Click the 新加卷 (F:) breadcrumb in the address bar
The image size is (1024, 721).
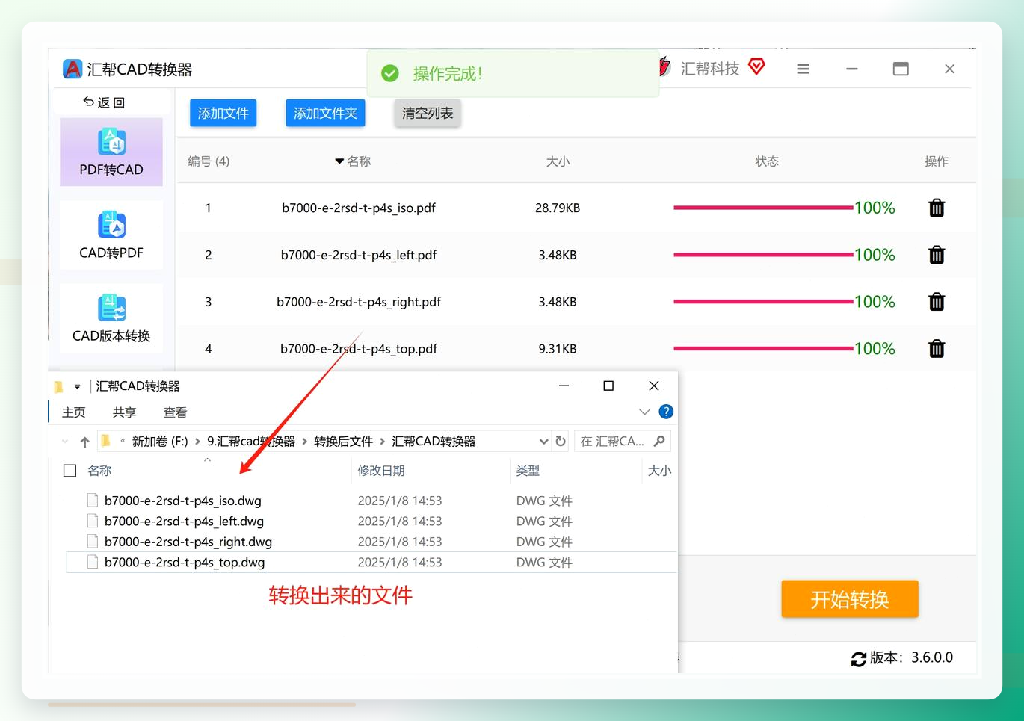point(160,442)
